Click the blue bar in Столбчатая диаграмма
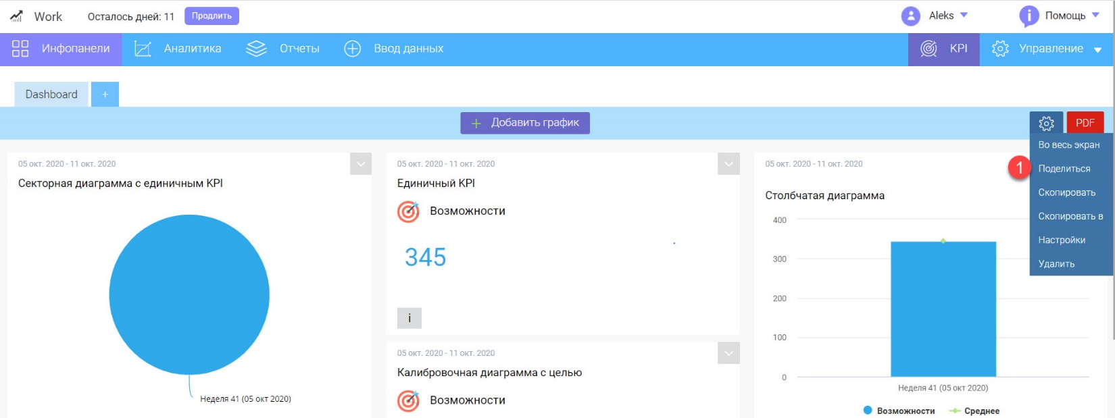The height and width of the screenshot is (418, 1115). [x=943, y=309]
